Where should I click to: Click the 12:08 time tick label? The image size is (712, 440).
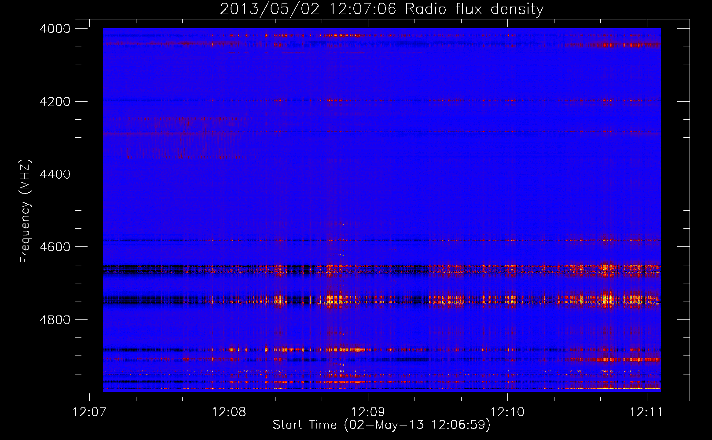tap(229, 412)
